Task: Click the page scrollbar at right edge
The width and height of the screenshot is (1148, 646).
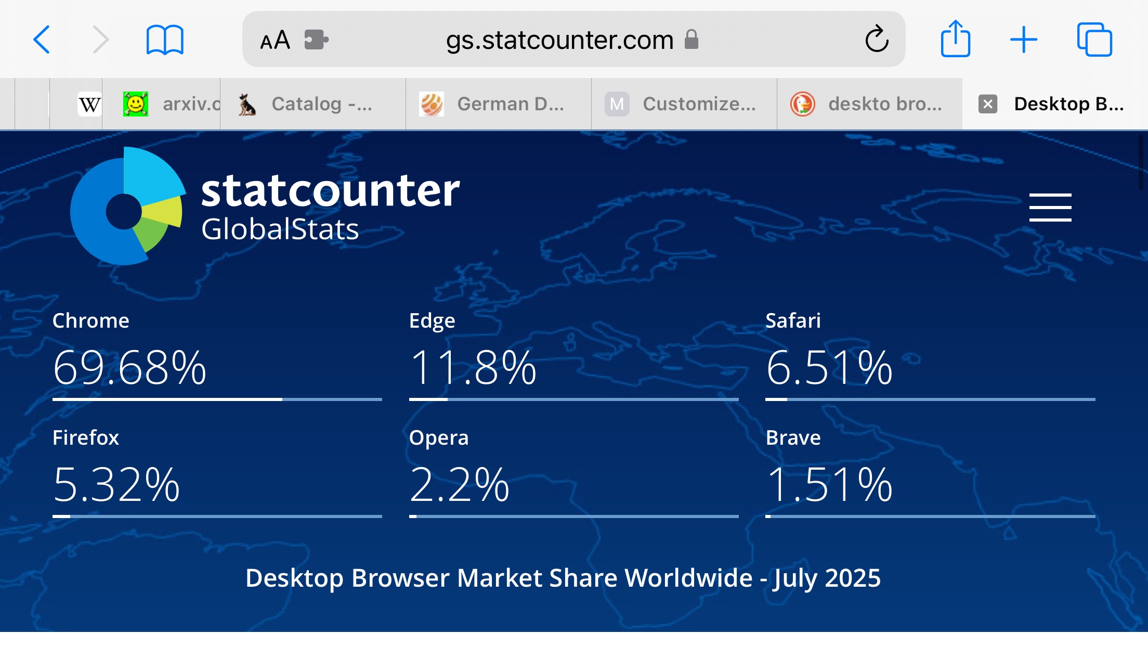Action: coord(1143,162)
